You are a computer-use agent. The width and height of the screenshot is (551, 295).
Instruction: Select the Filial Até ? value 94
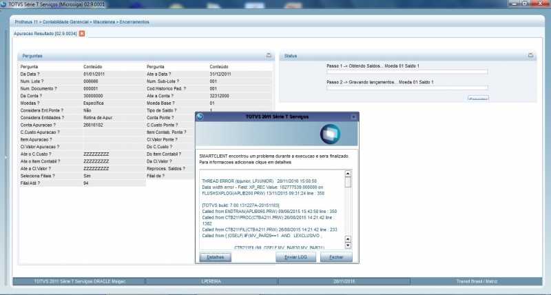[86, 183]
